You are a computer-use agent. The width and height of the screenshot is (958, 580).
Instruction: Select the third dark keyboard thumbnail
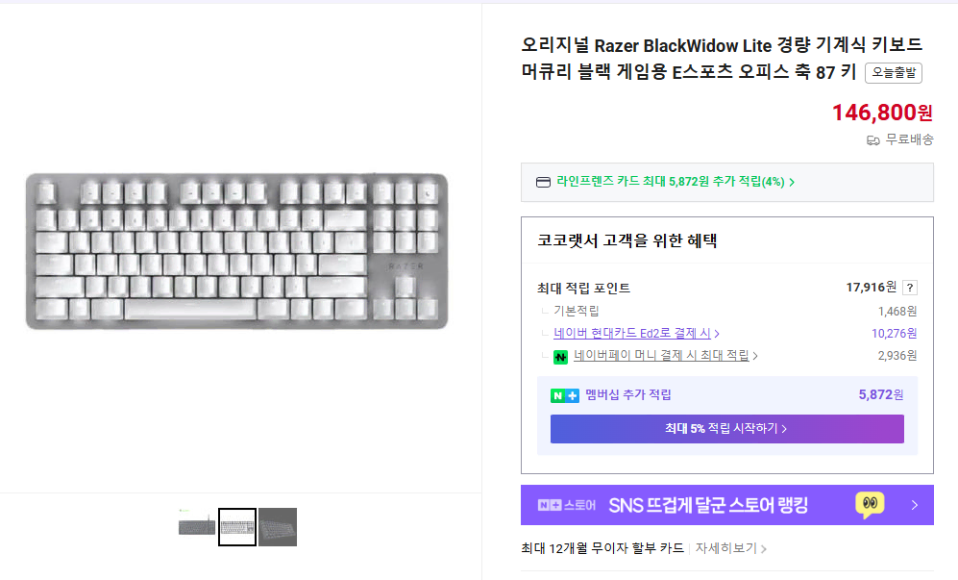point(278,527)
